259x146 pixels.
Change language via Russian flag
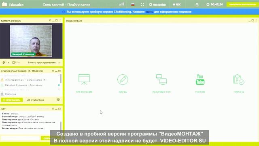(x=133, y=4)
